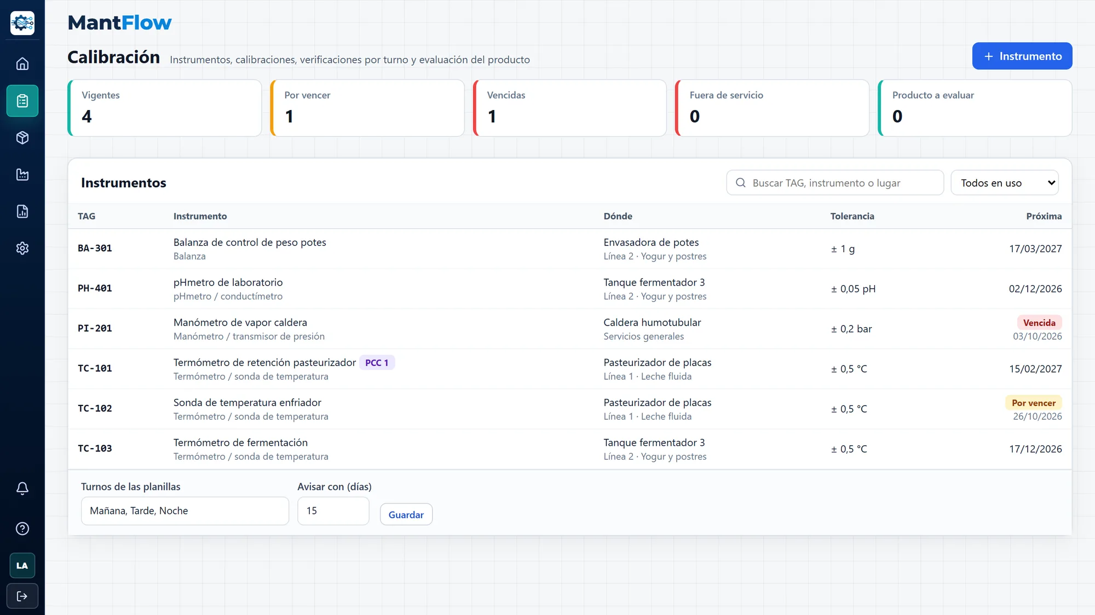Open the settings gear sidebar icon
This screenshot has height=615, width=1095.
coord(22,248)
